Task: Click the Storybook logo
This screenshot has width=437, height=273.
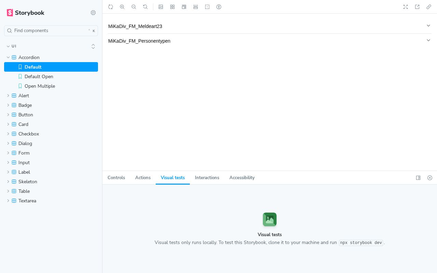Action: [x=26, y=13]
